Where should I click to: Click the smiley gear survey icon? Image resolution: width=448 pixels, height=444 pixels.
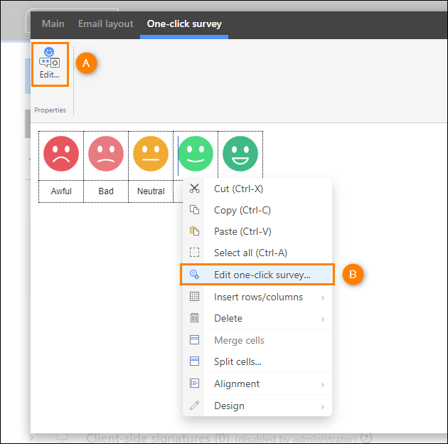tap(195, 275)
